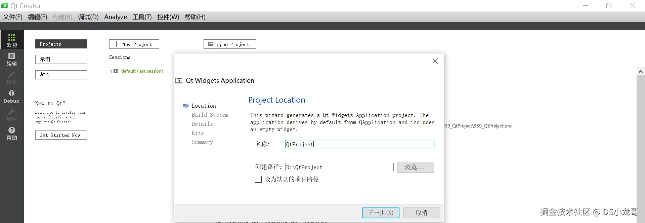Image resolution: width=645 pixels, height=223 pixels.
Task: Open the Welcome (欢迎) mode
Action: pyautogui.click(x=12, y=40)
